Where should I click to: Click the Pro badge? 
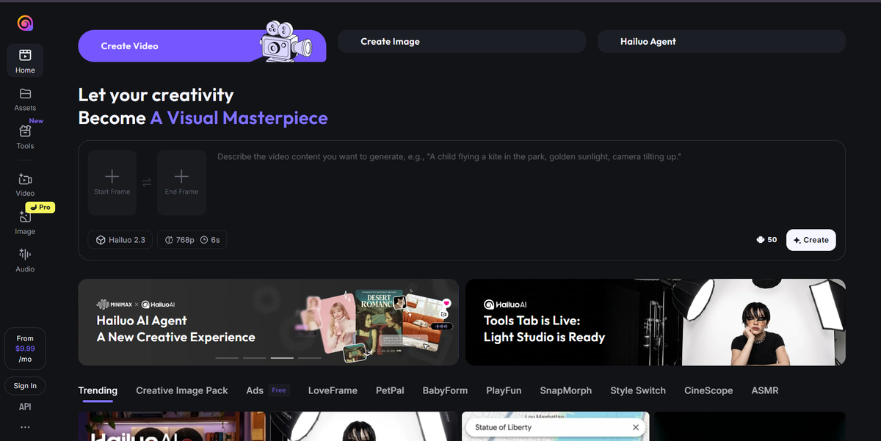40,208
